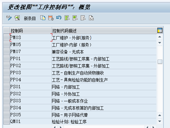Click the bottom scroll-up arrow of table
Screen dimensions: 170x128
pos(160,115)
